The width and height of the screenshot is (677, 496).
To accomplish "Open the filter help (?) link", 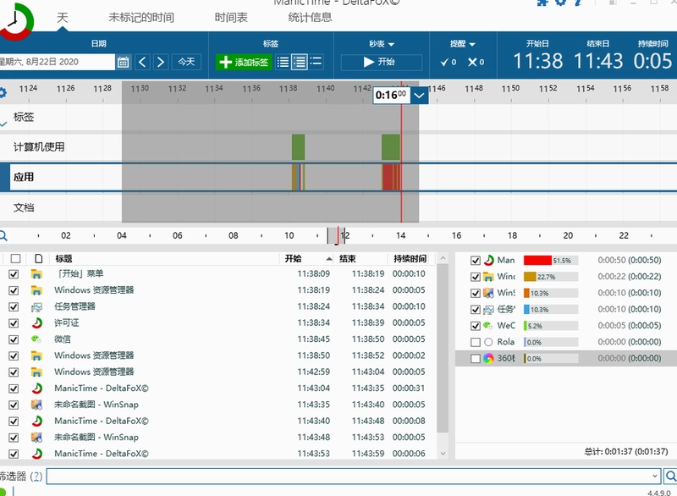I will click(36, 477).
